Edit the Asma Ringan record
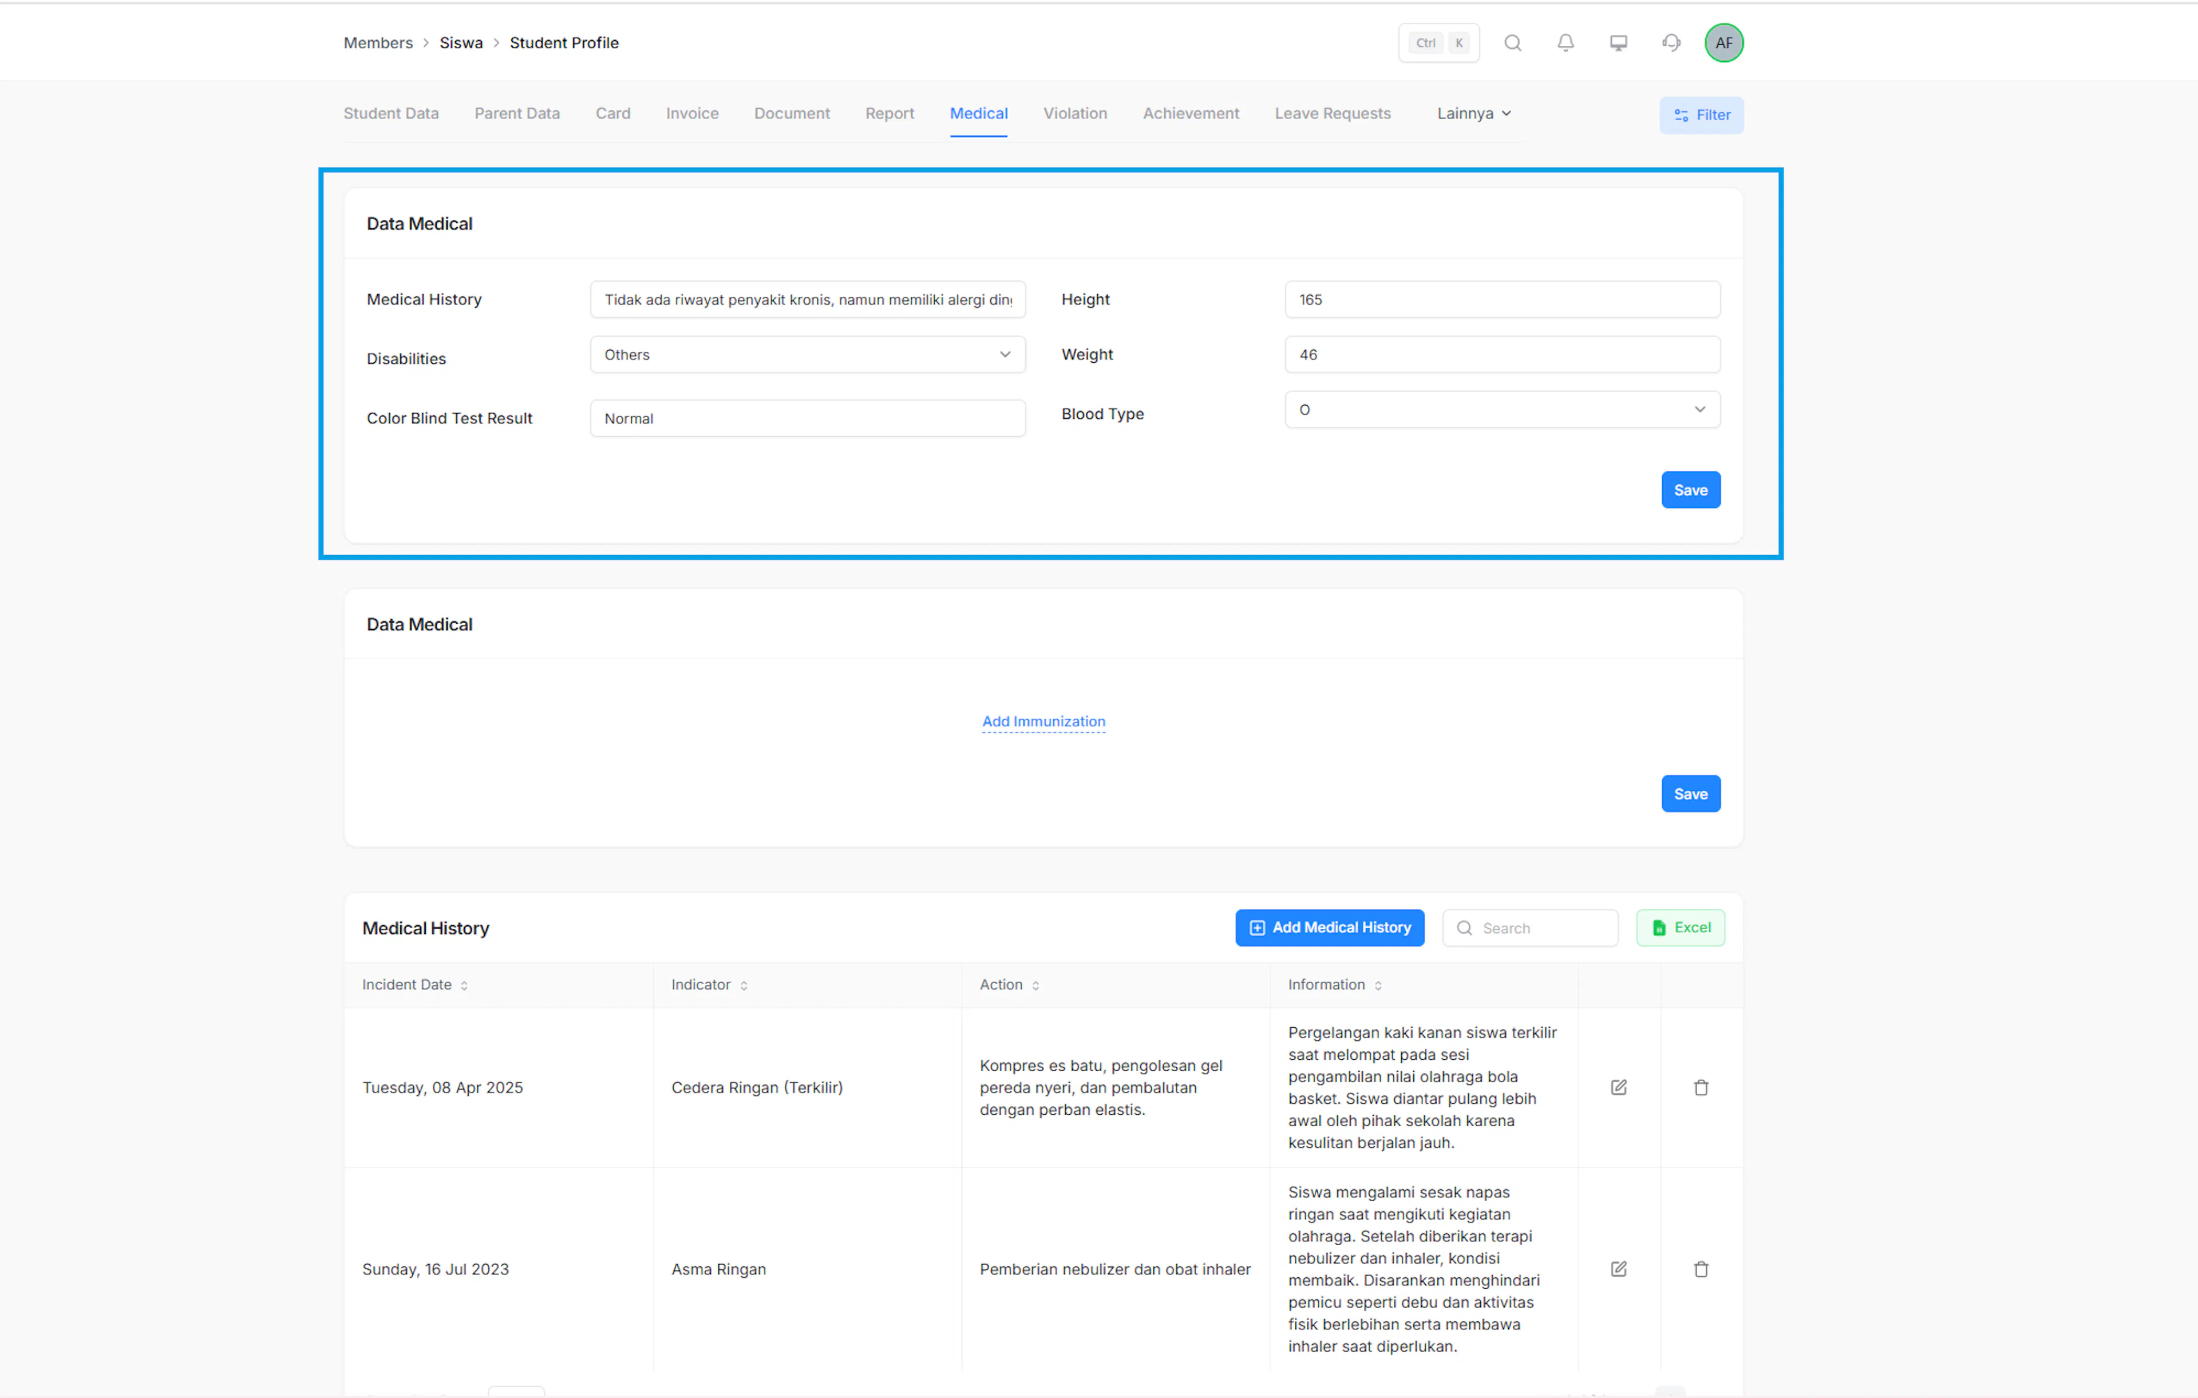 coord(1618,1269)
